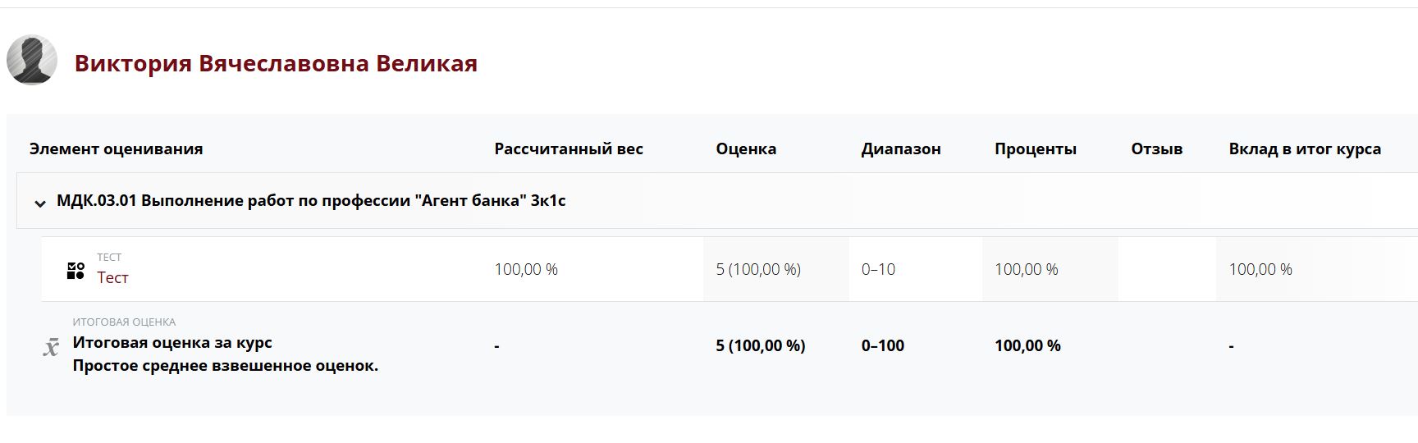Screen dimensions: 1418x443
Task: Click the Вклад в итог курса header
Action: point(1305,149)
